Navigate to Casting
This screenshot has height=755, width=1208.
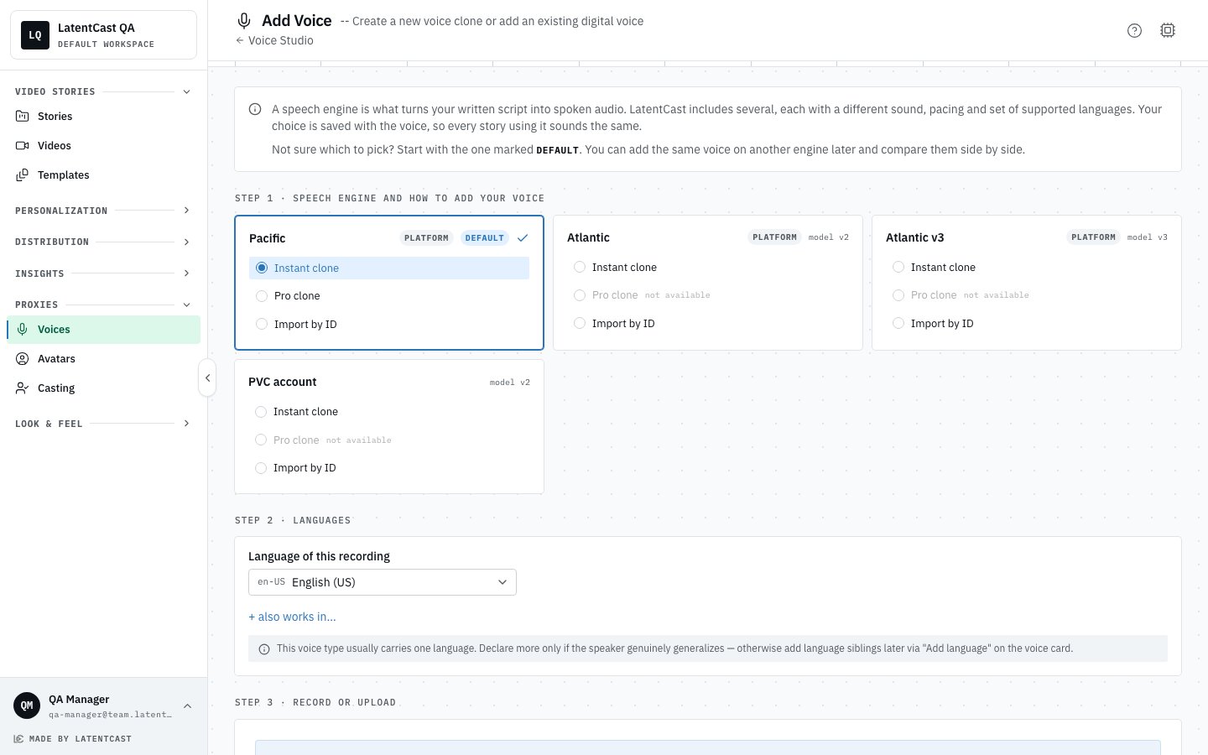coord(103,388)
